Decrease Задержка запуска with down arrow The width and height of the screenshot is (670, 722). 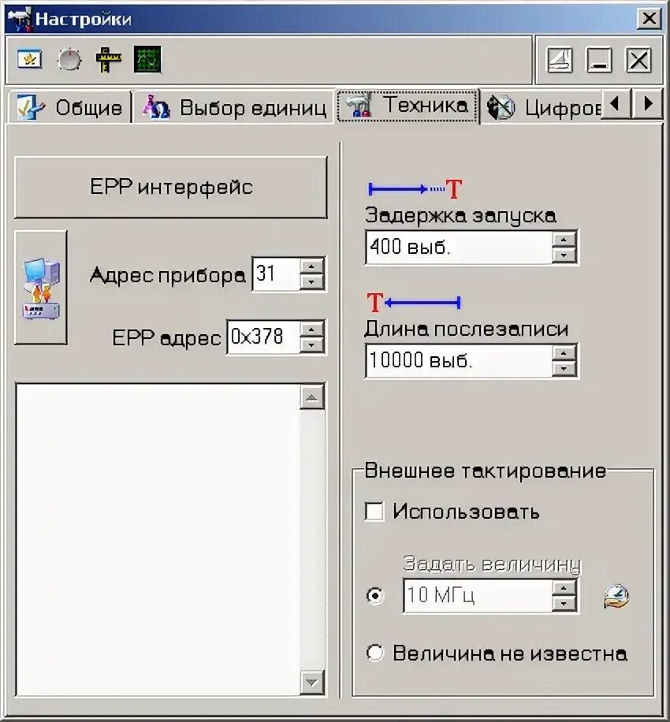point(564,255)
